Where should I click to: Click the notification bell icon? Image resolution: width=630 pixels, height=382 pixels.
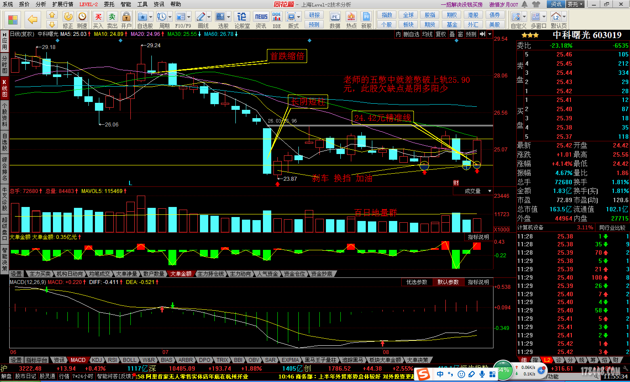525,4
